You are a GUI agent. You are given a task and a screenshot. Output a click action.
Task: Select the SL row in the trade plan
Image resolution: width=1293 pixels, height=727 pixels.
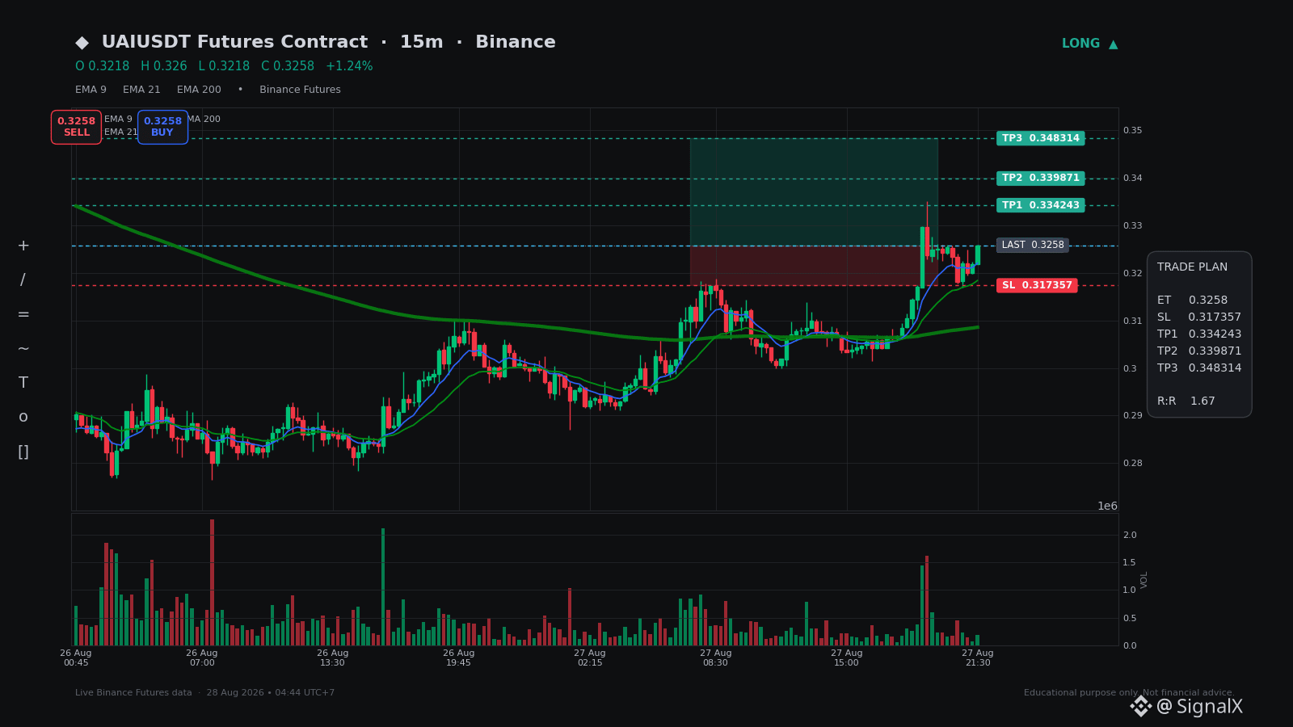(x=1199, y=317)
